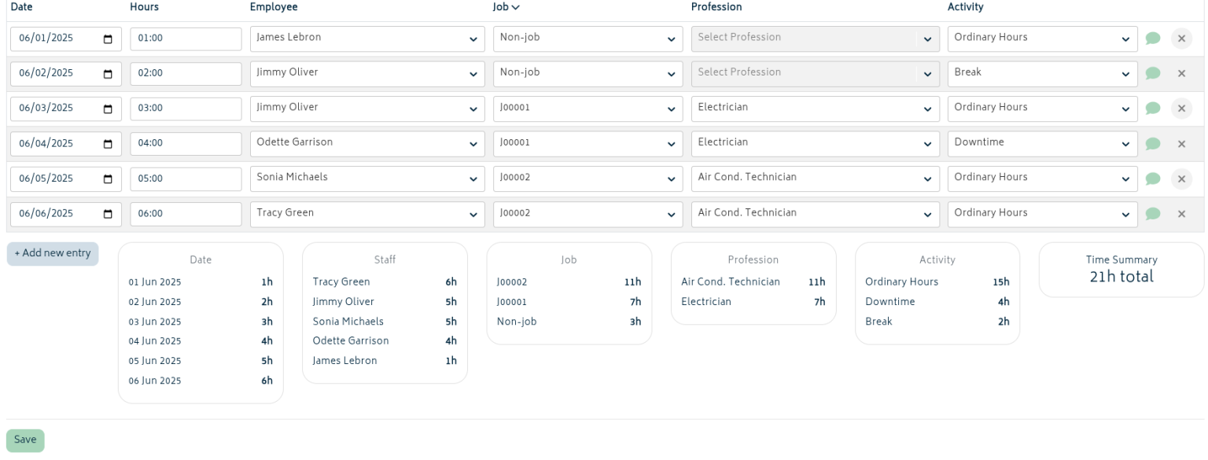Click the Add new entry button

pos(52,253)
